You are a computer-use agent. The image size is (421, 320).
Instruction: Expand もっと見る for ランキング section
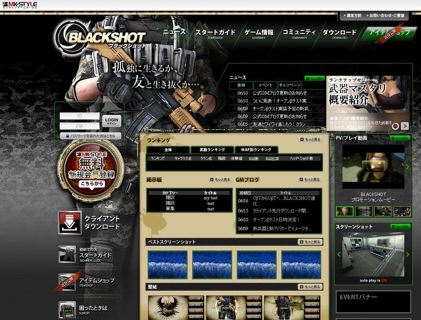[310, 140]
